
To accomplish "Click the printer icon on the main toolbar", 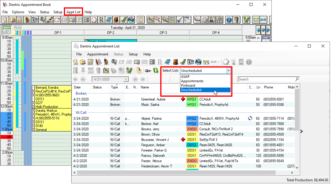I will [x=205, y=20].
